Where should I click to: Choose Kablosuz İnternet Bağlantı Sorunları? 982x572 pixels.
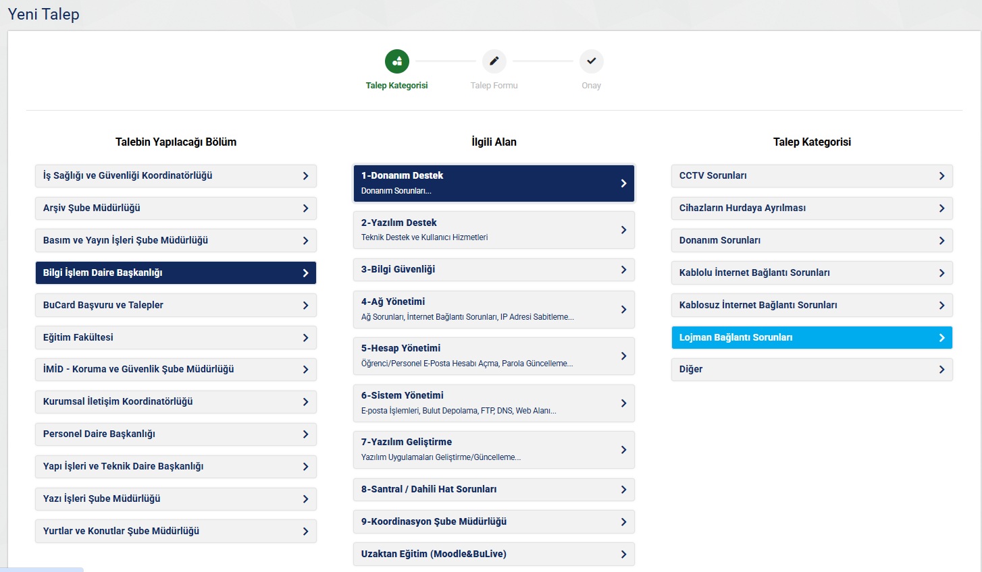coord(811,306)
